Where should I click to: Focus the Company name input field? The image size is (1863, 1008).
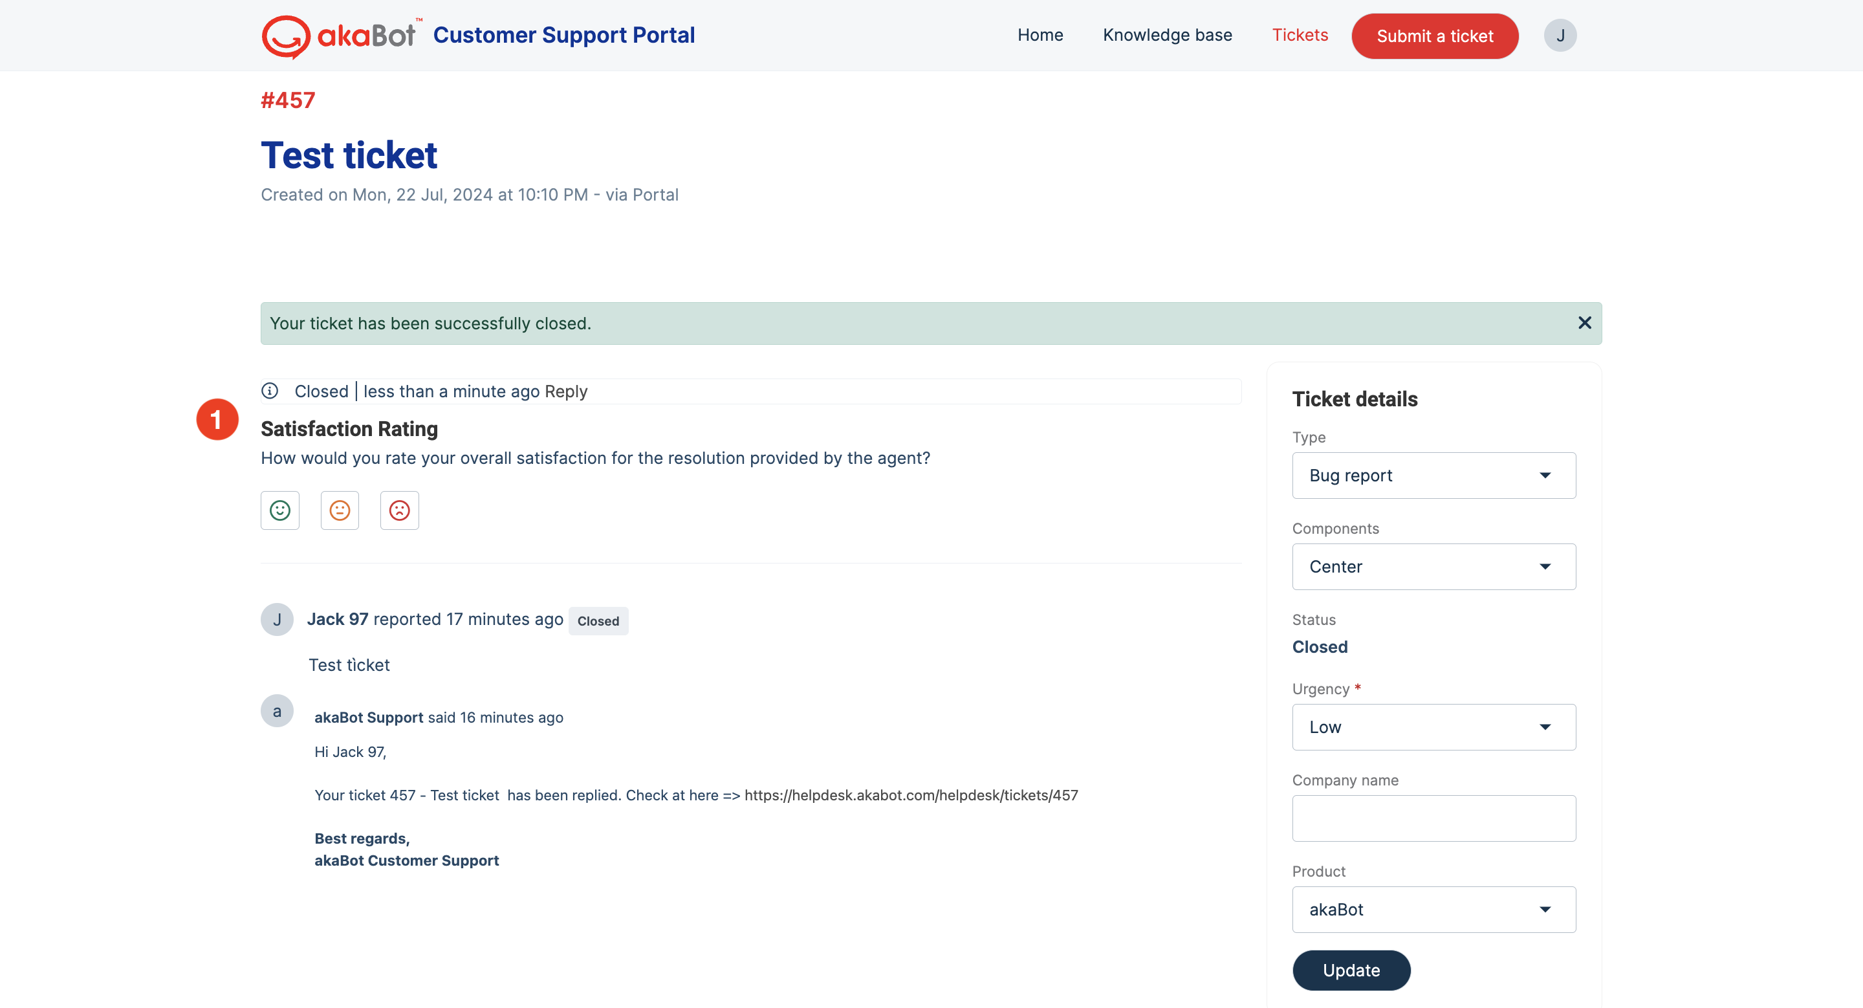tap(1433, 818)
